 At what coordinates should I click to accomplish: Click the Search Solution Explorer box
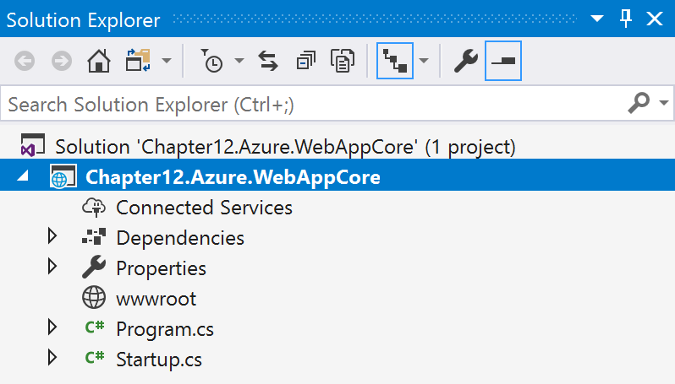click(313, 105)
